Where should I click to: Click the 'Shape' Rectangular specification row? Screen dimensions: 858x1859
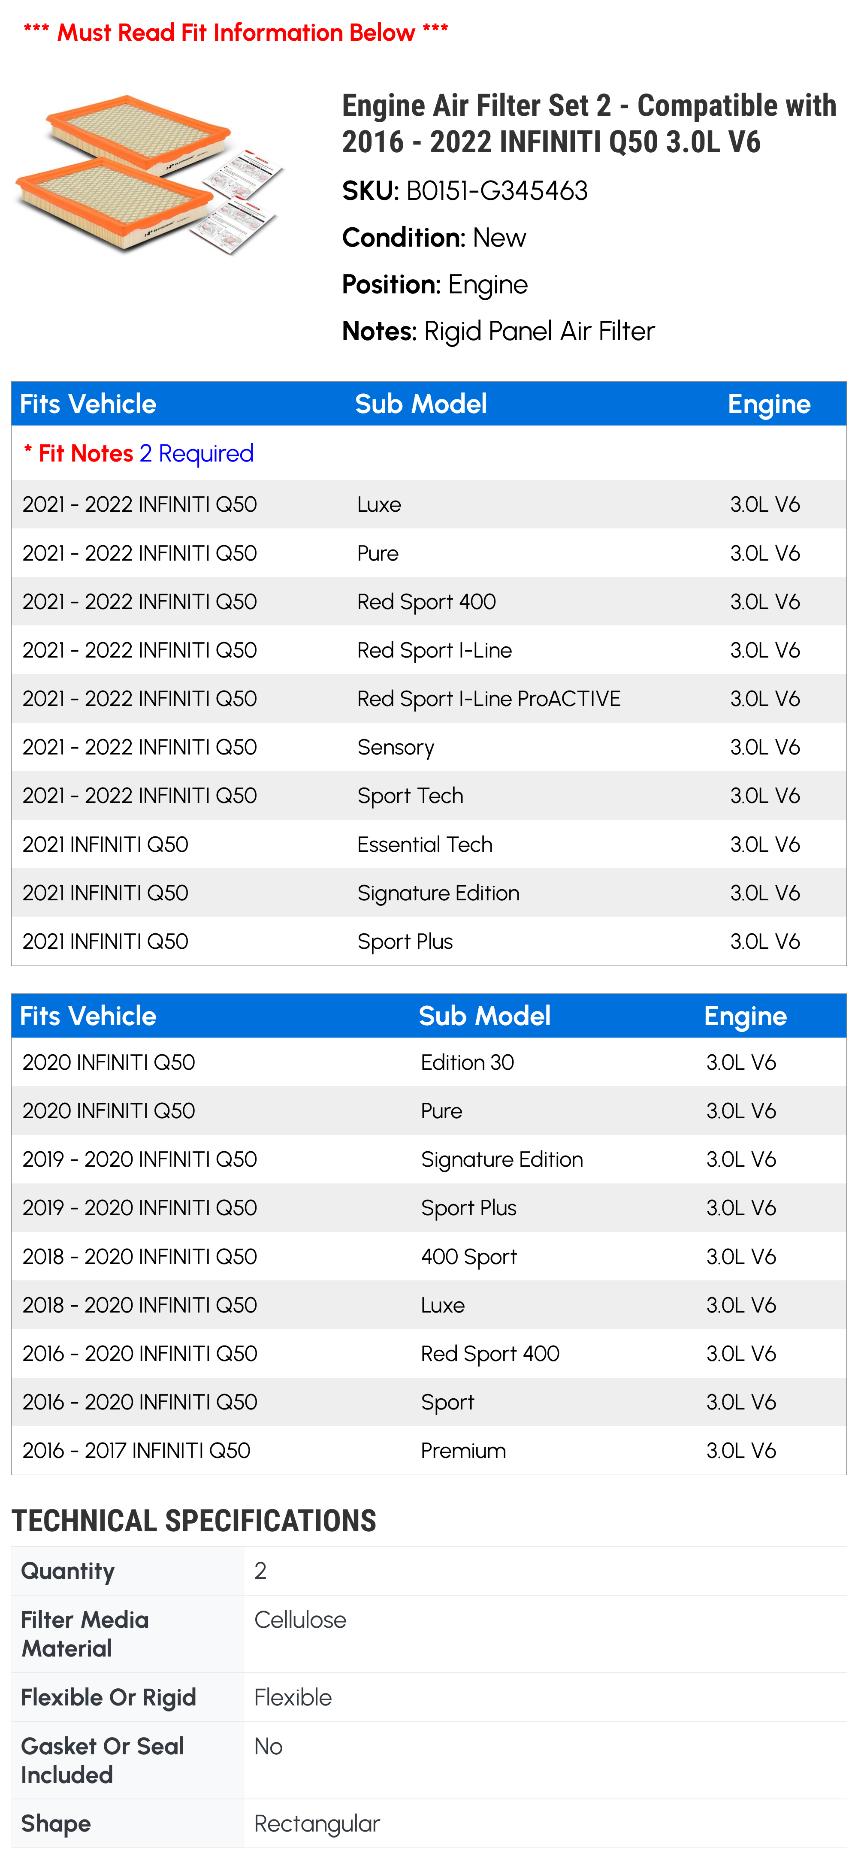pos(429,1824)
